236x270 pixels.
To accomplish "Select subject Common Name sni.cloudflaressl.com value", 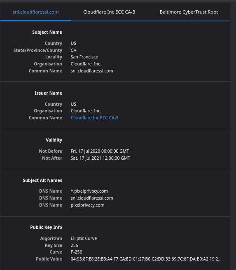I will pos(92,71).
